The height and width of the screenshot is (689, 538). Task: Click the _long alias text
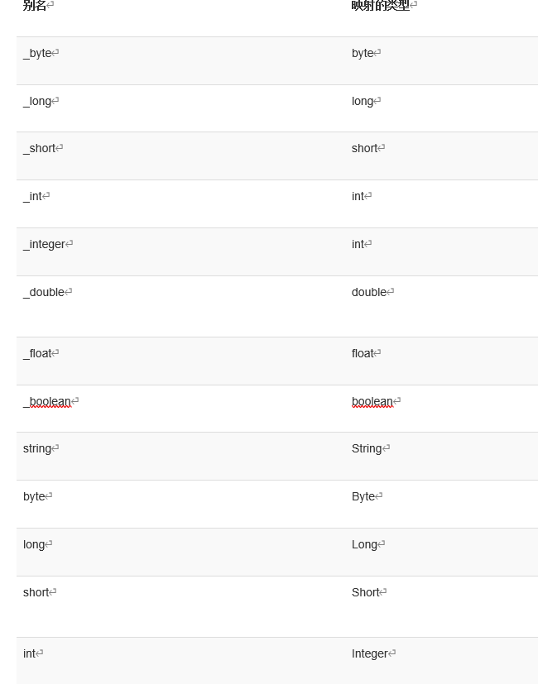[x=37, y=101]
